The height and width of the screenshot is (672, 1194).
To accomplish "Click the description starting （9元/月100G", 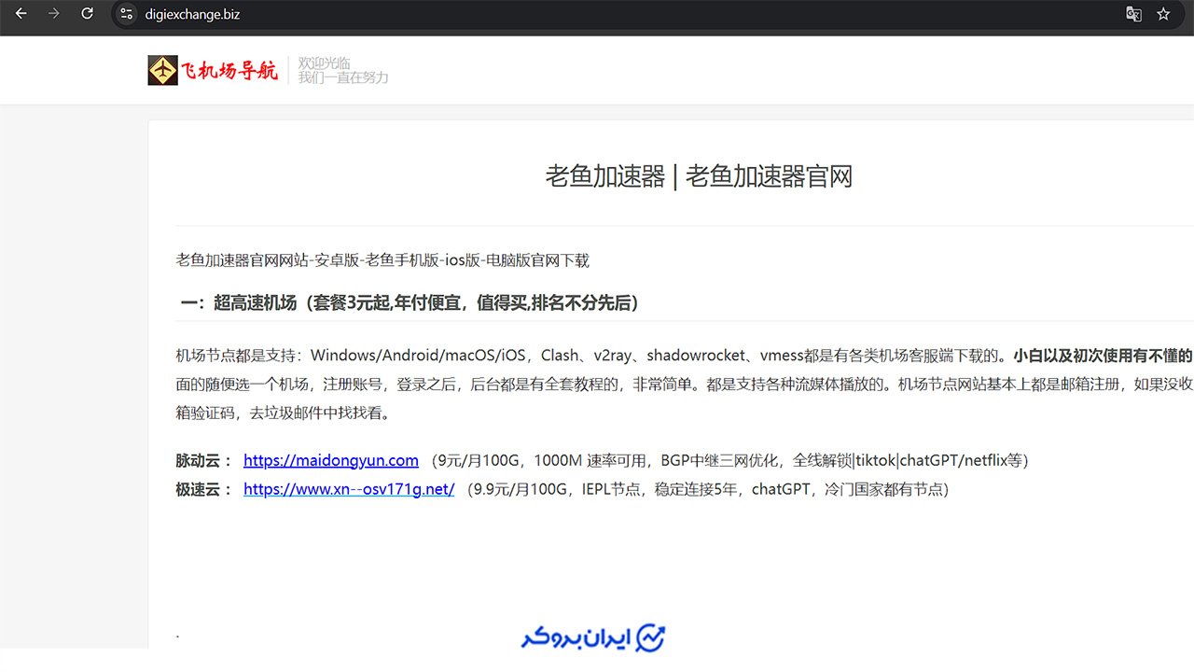I will click(729, 460).
